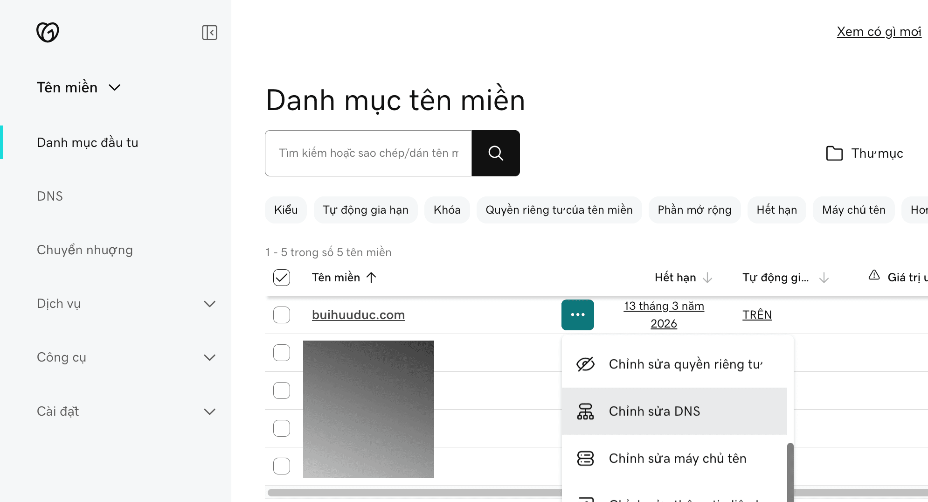Click the search magnifier icon
The width and height of the screenshot is (928, 502).
[495, 153]
